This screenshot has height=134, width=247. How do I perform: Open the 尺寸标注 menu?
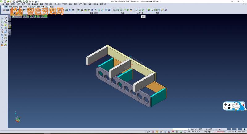57,4
